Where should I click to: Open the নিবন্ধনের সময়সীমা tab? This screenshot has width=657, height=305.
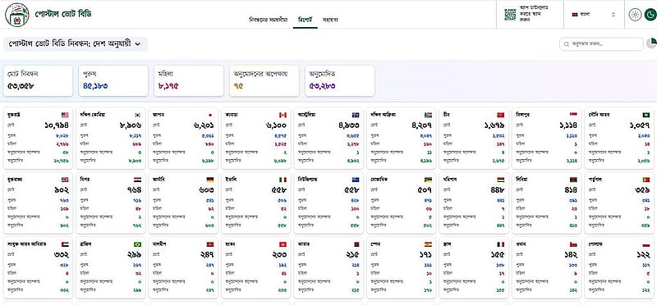point(269,20)
